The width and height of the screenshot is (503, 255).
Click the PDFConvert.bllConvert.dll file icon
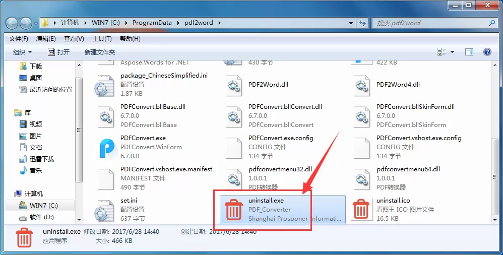tap(234, 117)
